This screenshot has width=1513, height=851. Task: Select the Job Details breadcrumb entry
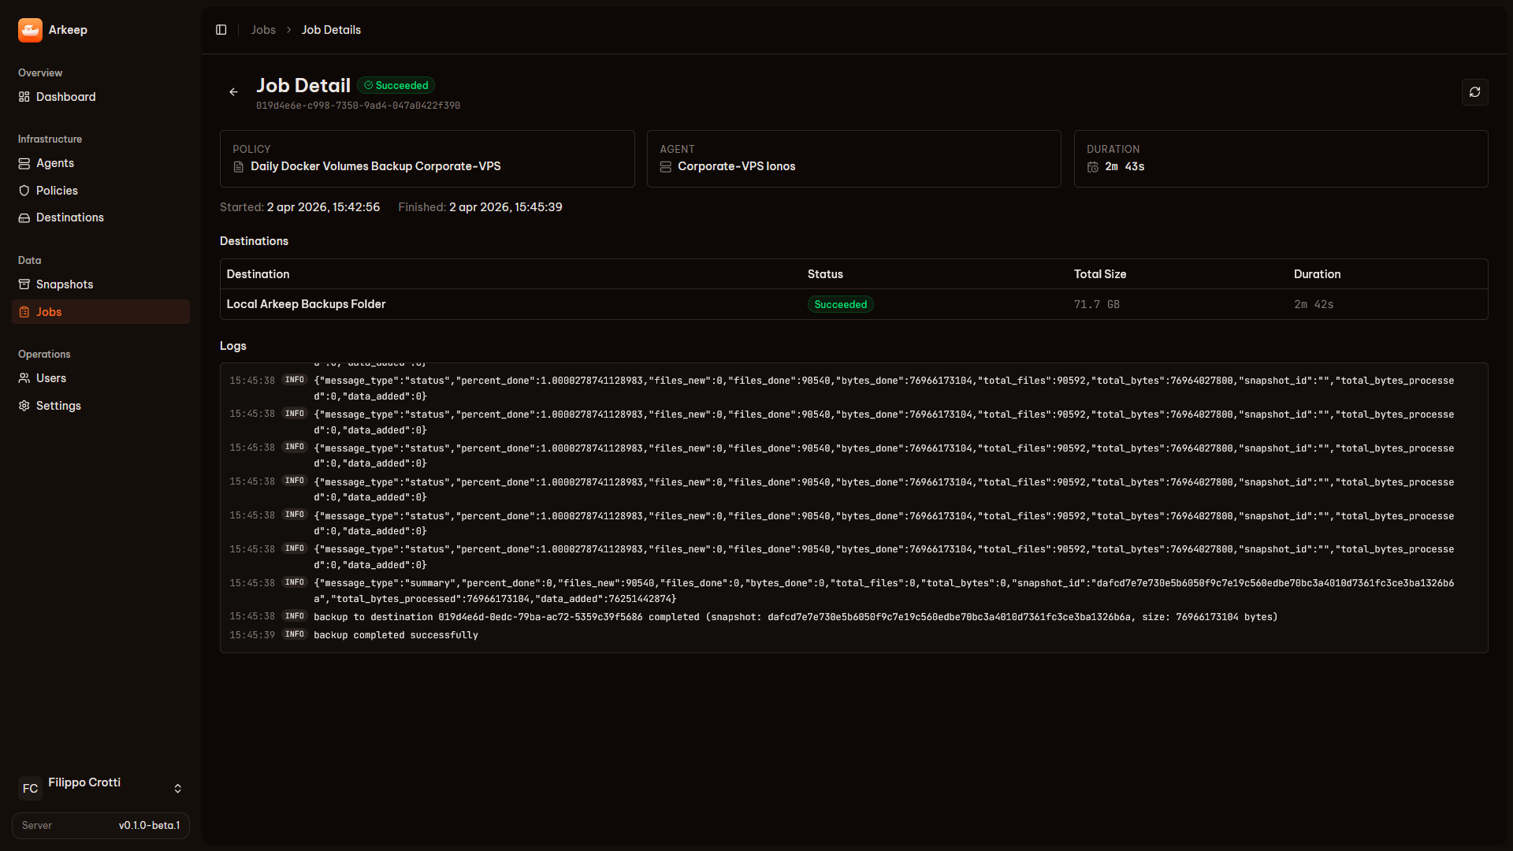(330, 29)
